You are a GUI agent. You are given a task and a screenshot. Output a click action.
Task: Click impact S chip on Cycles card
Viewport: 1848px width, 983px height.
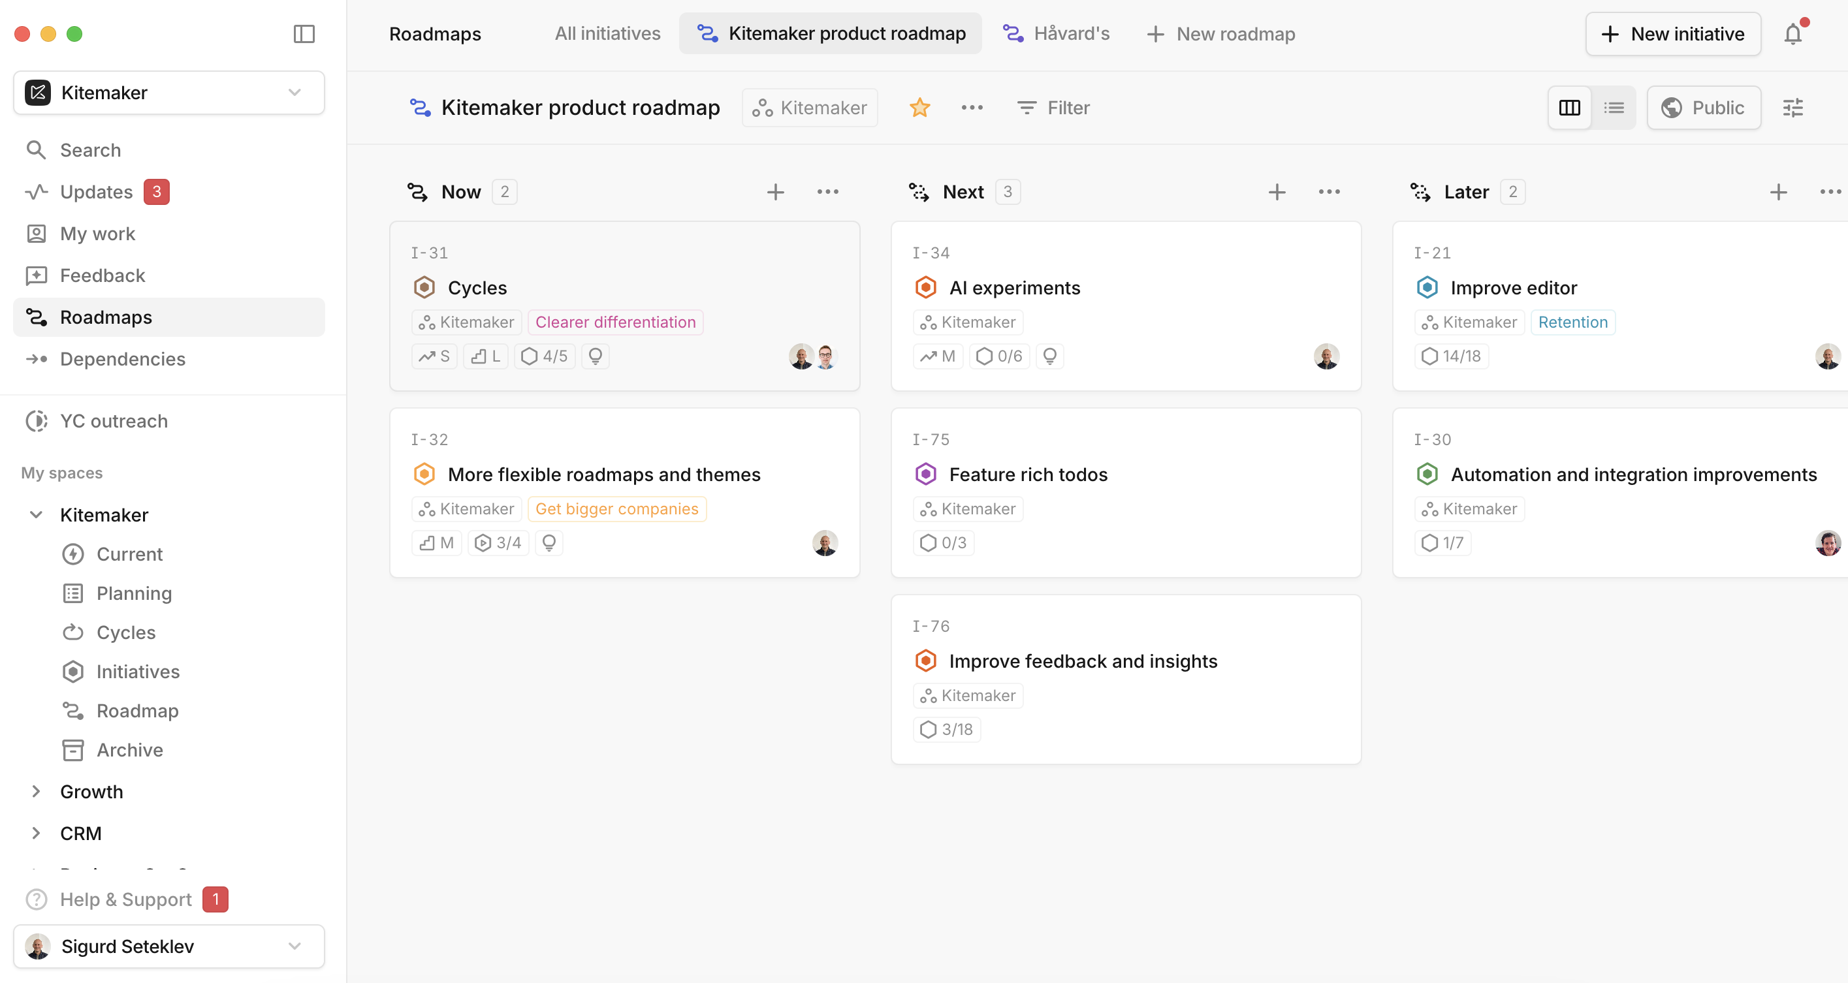434,356
